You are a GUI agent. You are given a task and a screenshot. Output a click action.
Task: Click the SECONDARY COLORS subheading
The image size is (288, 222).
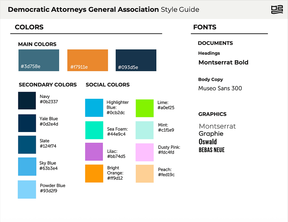pyautogui.click(x=48, y=85)
